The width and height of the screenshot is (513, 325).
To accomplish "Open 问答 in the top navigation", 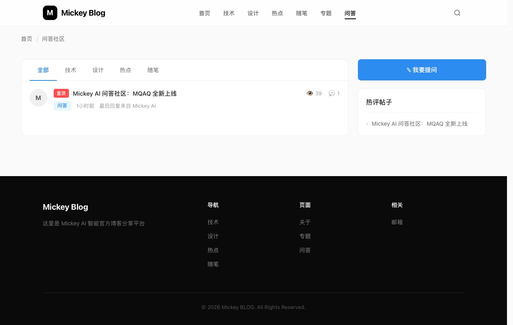I will (350, 13).
